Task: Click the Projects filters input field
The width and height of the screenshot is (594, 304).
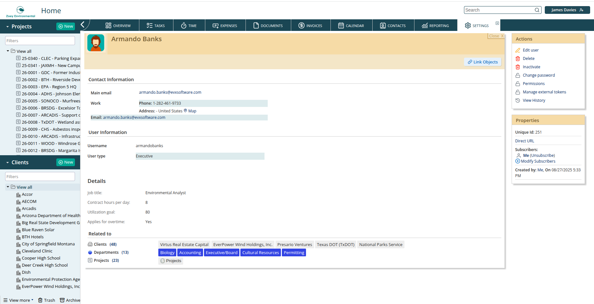Action: (x=40, y=41)
